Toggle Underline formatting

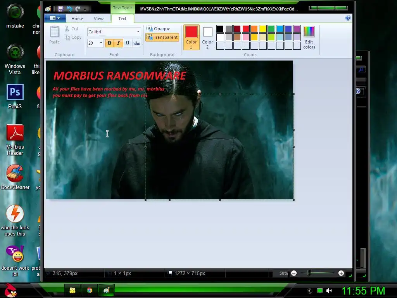click(128, 43)
